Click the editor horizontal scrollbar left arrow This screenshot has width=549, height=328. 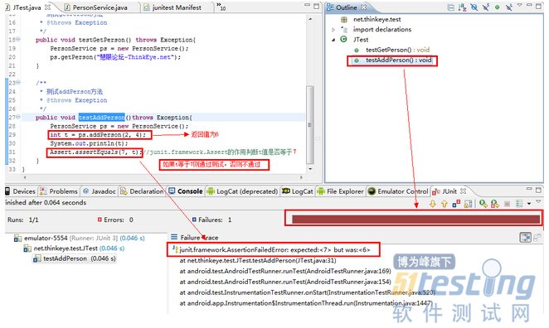click(25, 177)
